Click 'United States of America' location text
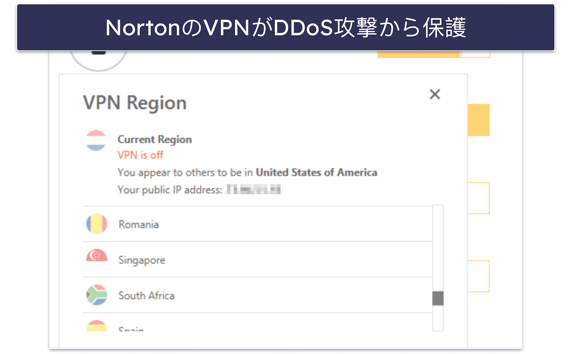 [x=316, y=172]
